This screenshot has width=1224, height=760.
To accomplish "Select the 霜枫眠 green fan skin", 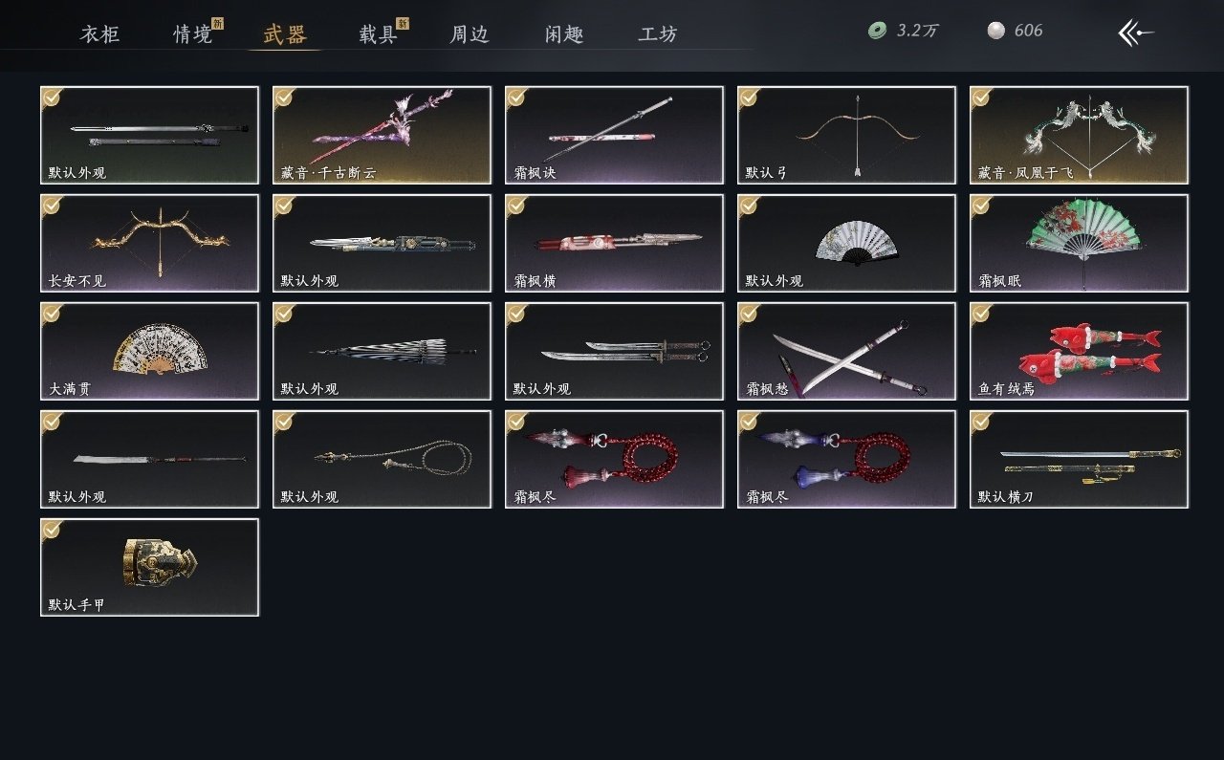I will [x=1079, y=243].
